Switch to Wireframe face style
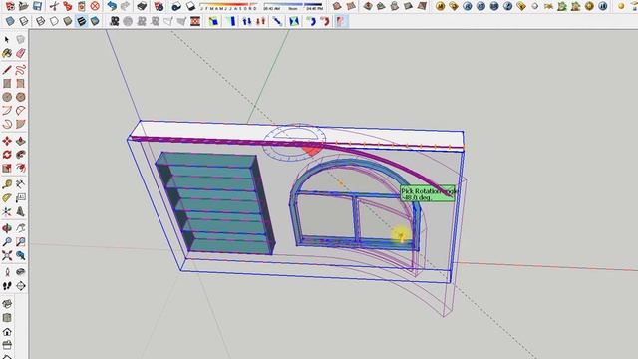Viewport: 638px width, 359px height. click(x=40, y=21)
